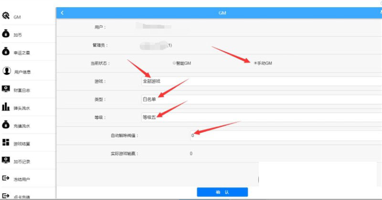Select the 手动GM radio button
Viewport: 382px width, 200px height.
[x=255, y=63]
